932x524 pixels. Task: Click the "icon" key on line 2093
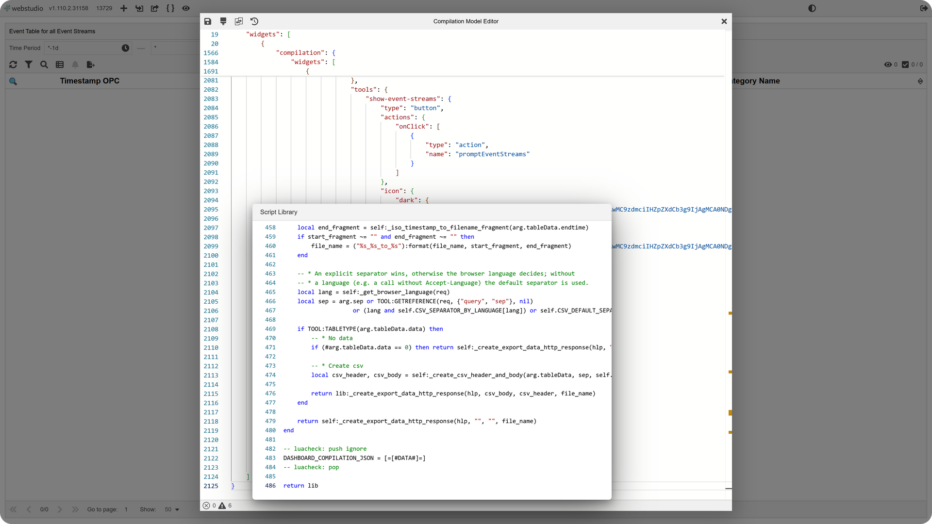(392, 191)
